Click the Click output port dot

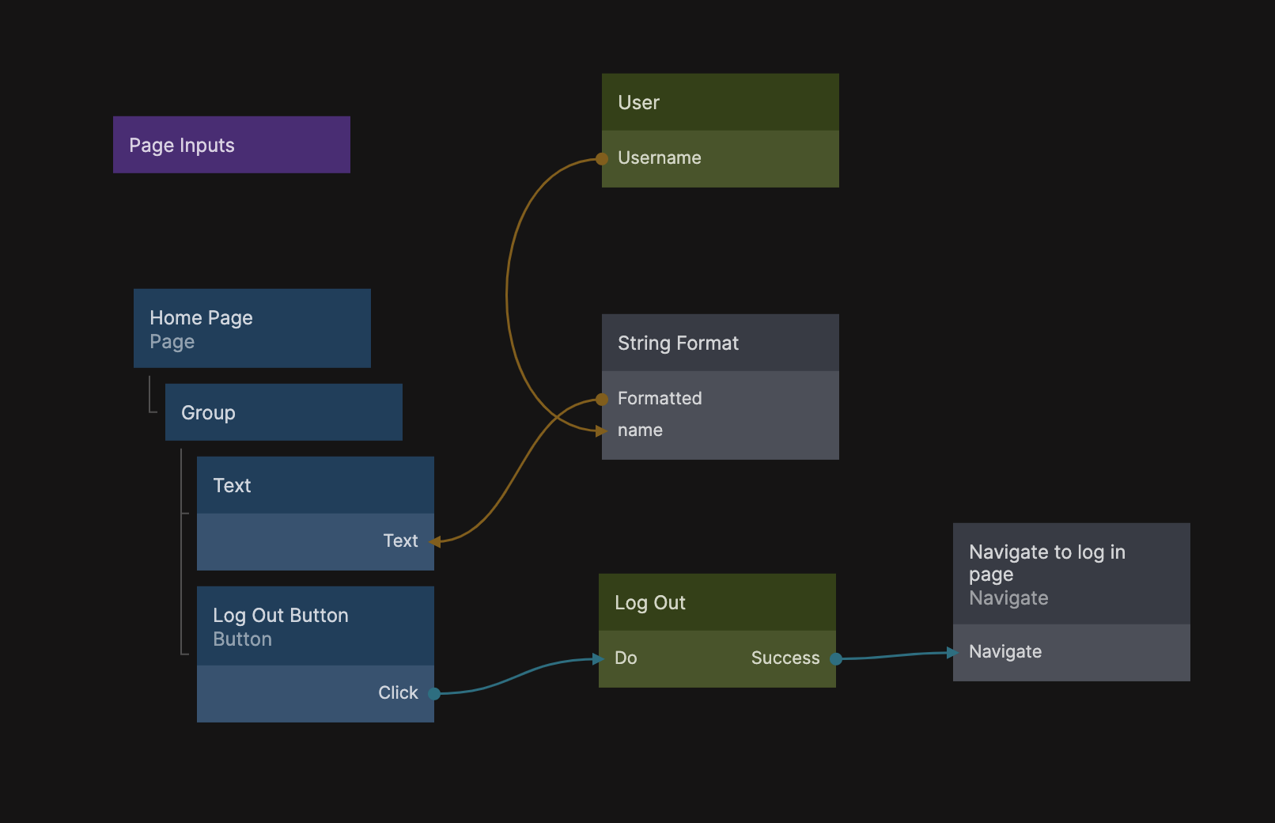point(434,694)
